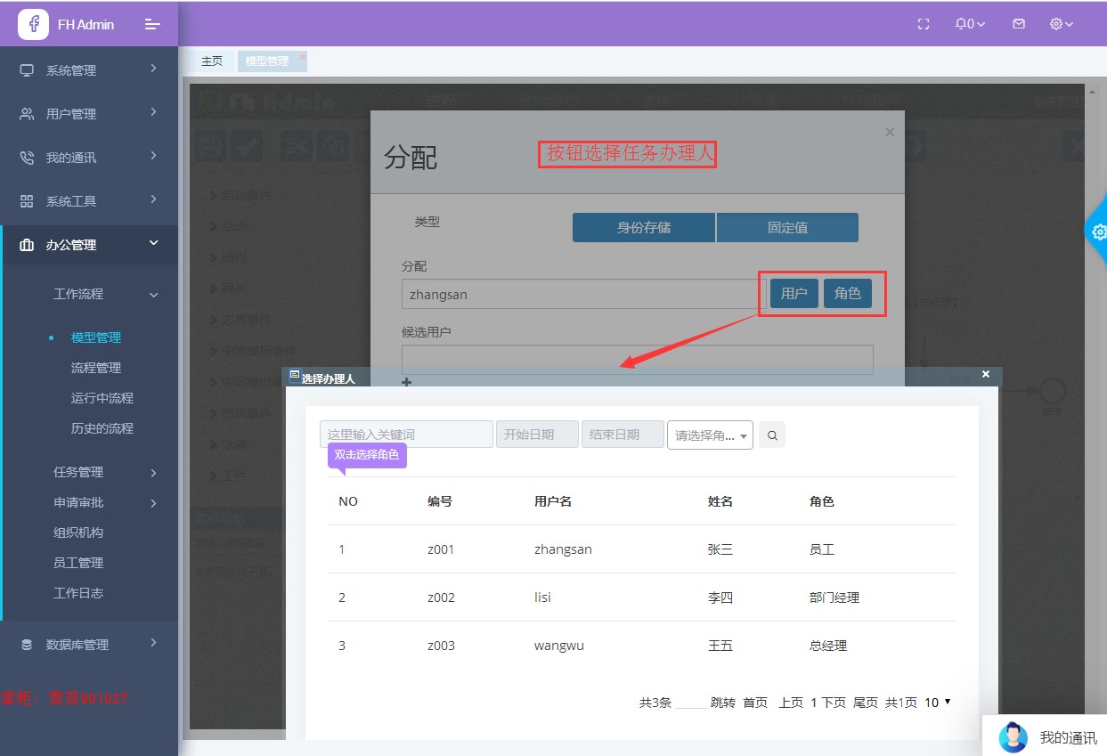The height and width of the screenshot is (756, 1107).
Task: Click the sidebar collapse hamburger icon
Action: pyautogui.click(x=152, y=24)
